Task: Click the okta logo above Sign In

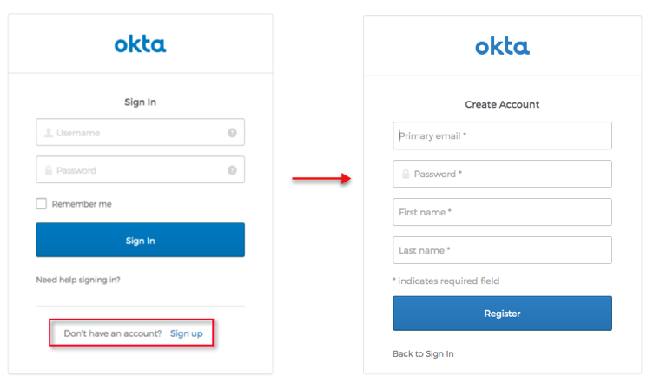Action: click(x=140, y=43)
